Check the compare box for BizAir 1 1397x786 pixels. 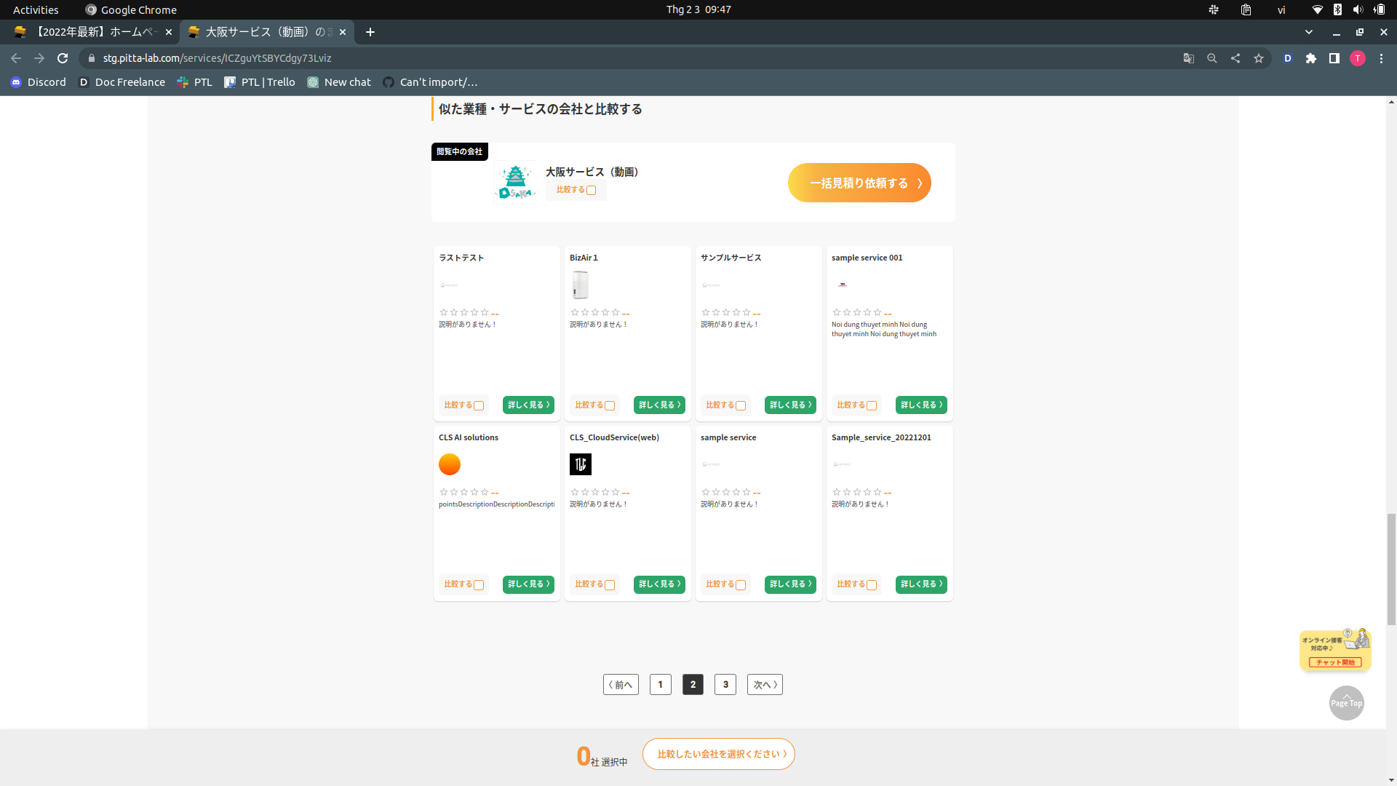point(610,406)
